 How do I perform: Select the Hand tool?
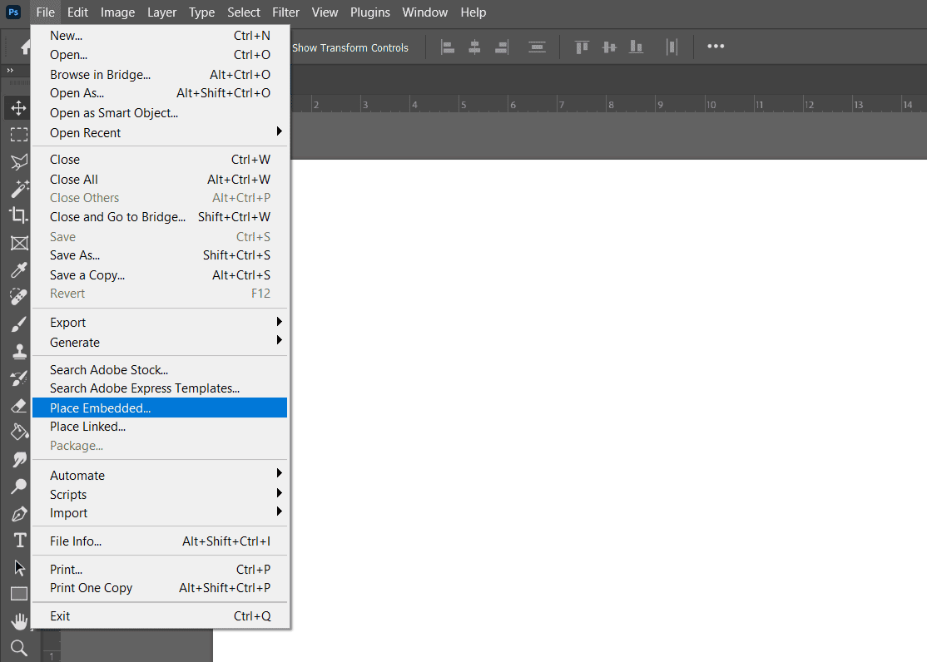19,621
